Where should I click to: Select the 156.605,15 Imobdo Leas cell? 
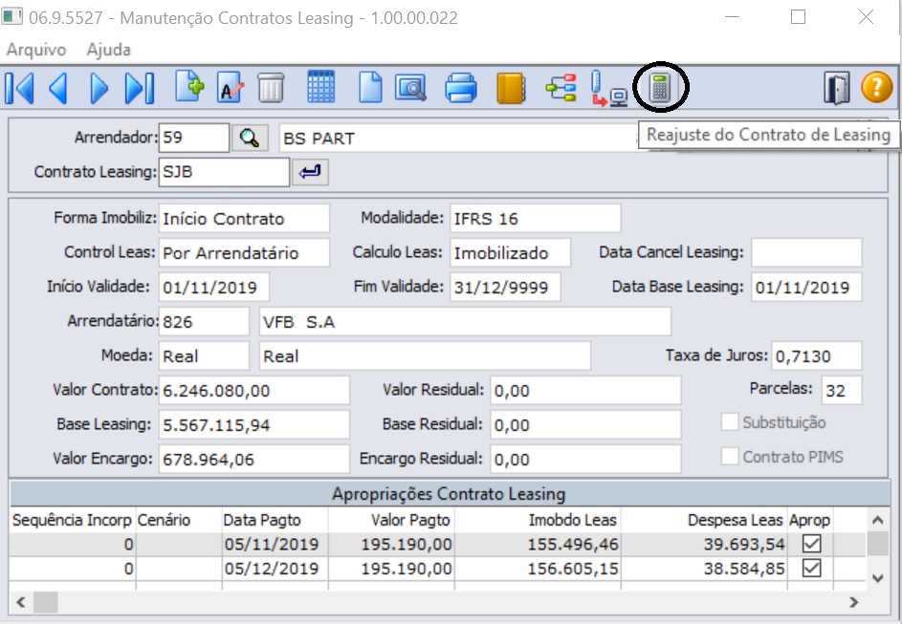click(x=538, y=569)
